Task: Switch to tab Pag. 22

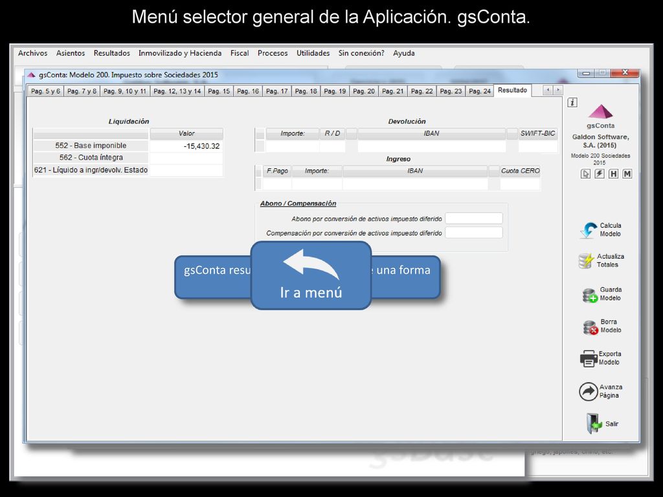Action: (x=421, y=91)
